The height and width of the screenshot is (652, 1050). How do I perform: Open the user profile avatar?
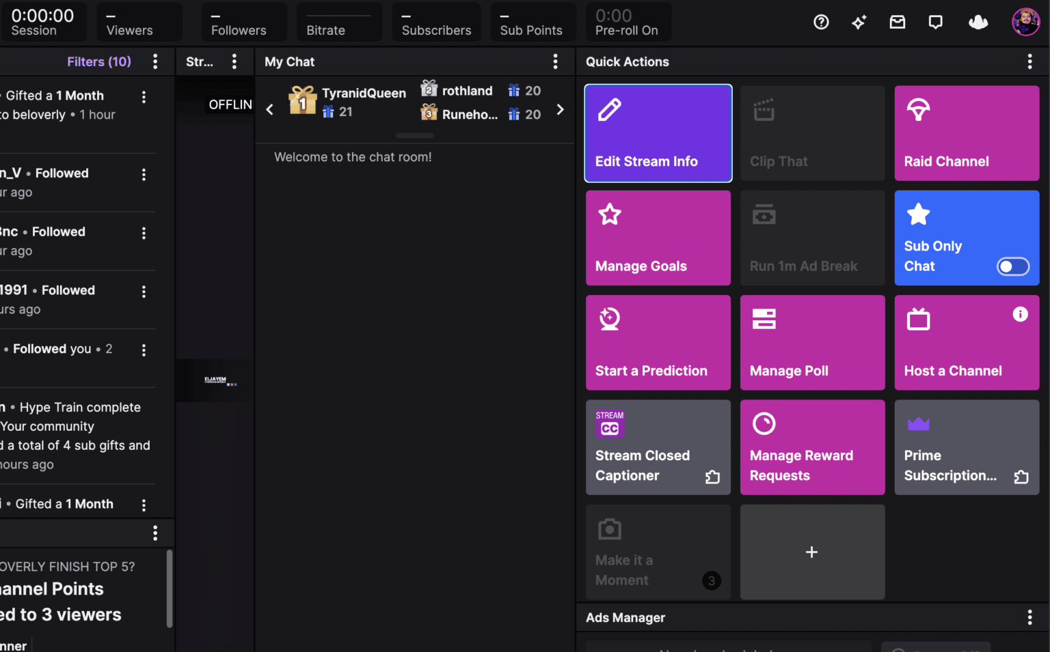1025,22
